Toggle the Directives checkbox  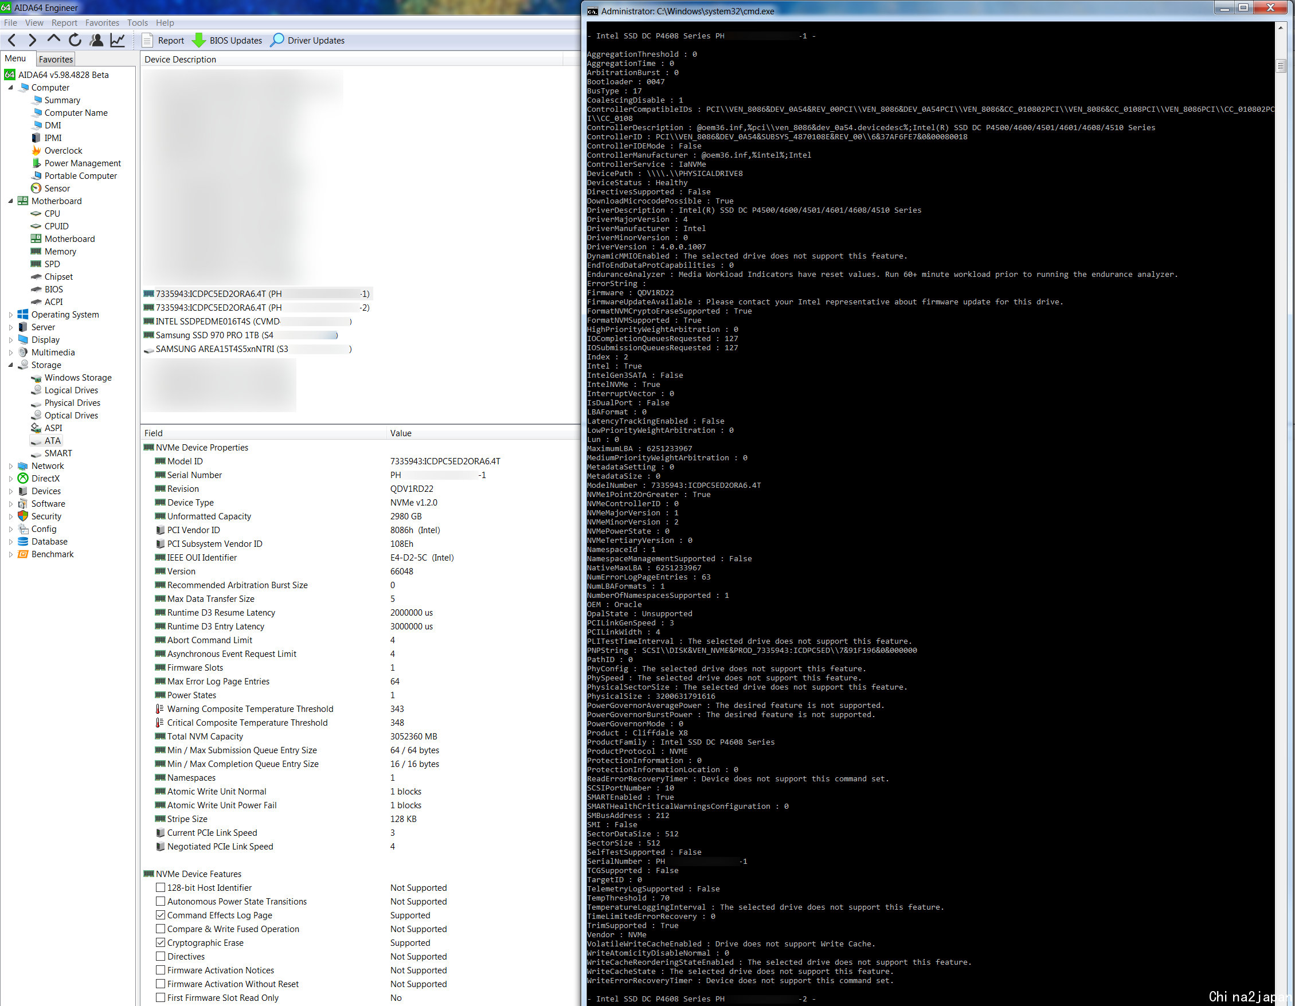click(x=161, y=956)
